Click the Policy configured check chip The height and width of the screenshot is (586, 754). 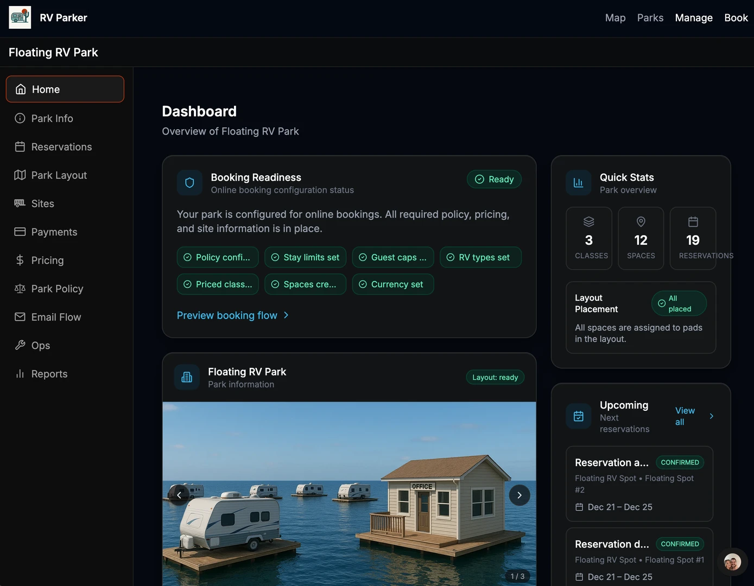pos(217,257)
